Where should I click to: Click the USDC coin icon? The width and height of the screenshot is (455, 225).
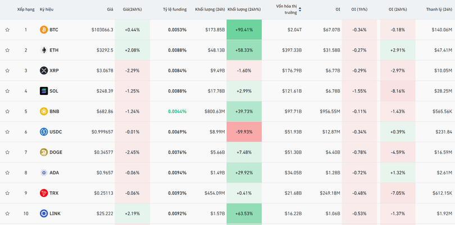(x=44, y=132)
